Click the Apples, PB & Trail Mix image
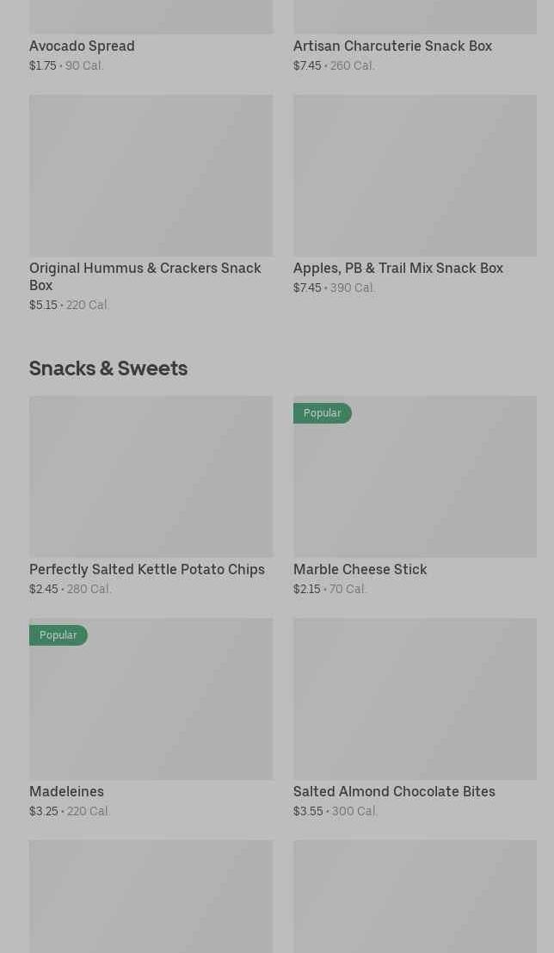554x953 pixels. 415,175
